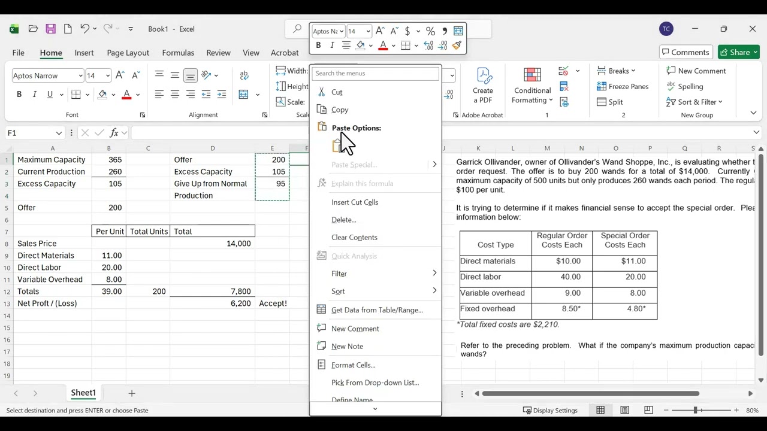
Task: Click mini toolbar Merge and Center icon
Action: pyautogui.click(x=458, y=31)
